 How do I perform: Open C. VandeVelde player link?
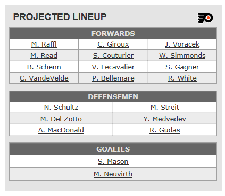coord(44,78)
